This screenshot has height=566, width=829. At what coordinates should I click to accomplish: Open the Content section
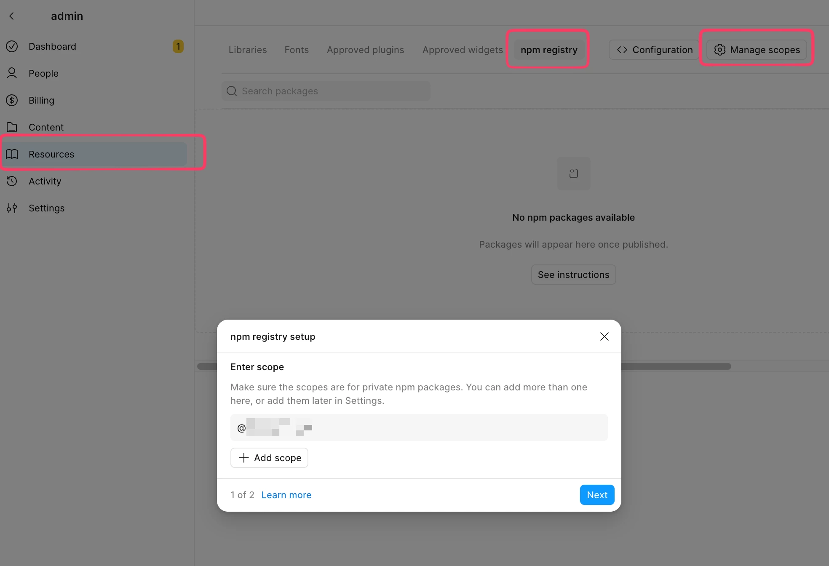click(46, 127)
